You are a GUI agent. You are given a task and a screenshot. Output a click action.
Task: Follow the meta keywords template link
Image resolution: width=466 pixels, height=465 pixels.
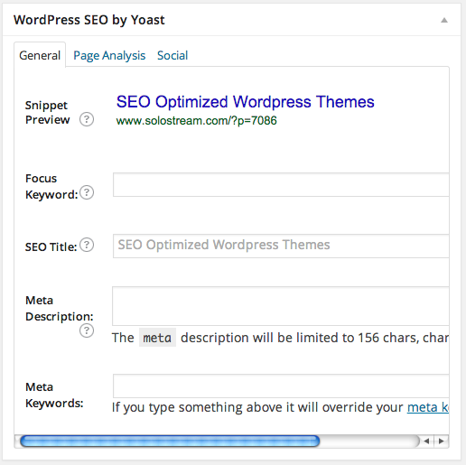[428, 407]
